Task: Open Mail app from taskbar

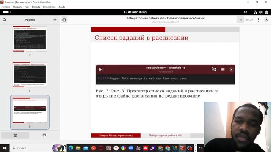Action: [86, 148]
